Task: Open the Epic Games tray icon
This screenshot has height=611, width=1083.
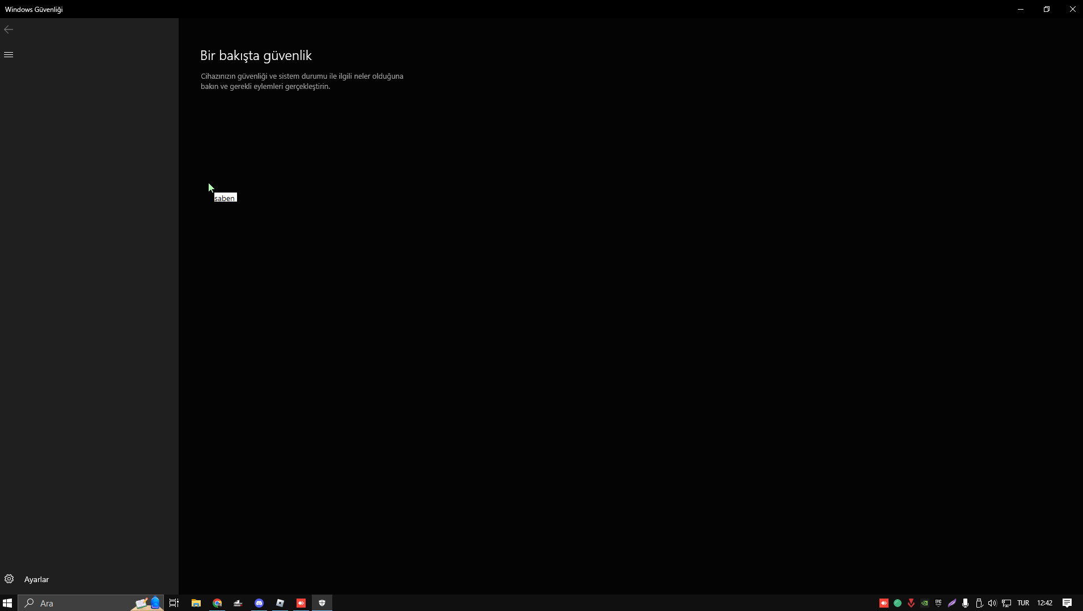Action: (938, 603)
